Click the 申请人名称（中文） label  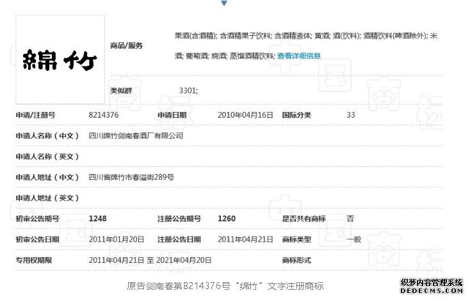tap(47, 136)
